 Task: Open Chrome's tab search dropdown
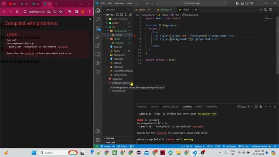(4, 4)
